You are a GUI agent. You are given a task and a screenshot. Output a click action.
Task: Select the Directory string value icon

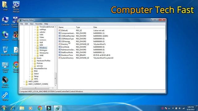(x=60, y=44)
